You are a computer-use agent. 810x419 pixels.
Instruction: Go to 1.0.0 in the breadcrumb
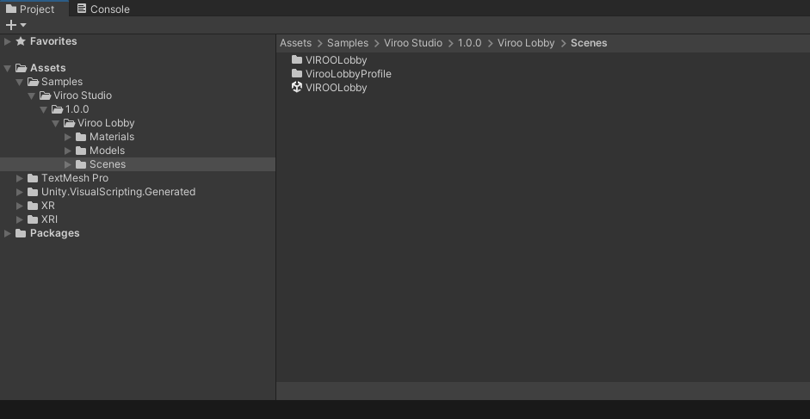[470, 43]
